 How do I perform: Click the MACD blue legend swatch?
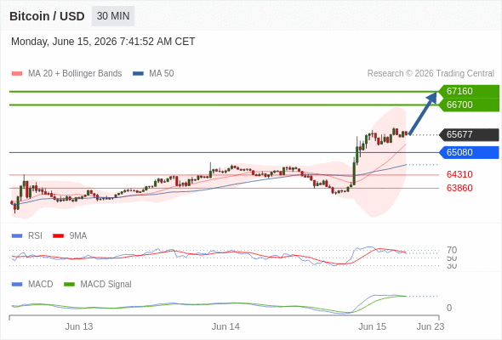17,285
